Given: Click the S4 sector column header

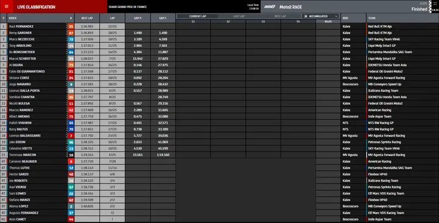Looking at the screenshot, I should click(x=298, y=21).
